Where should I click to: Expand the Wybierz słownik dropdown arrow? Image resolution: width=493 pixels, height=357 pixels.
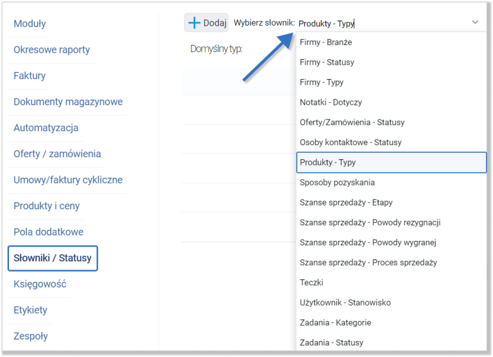tap(475, 22)
